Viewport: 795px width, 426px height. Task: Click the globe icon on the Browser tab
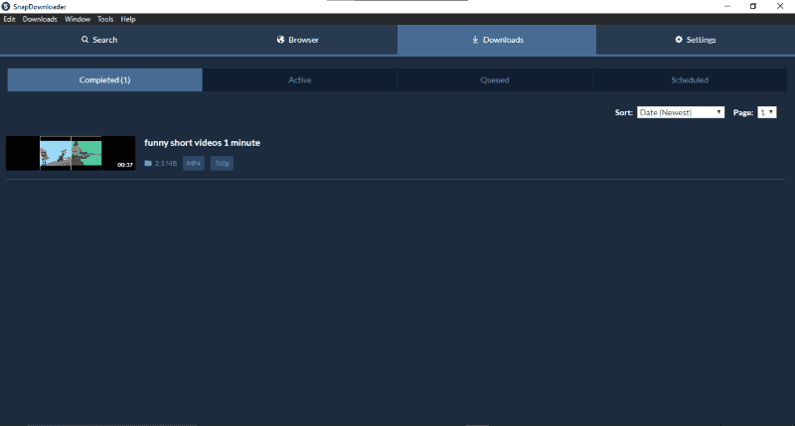[280, 40]
